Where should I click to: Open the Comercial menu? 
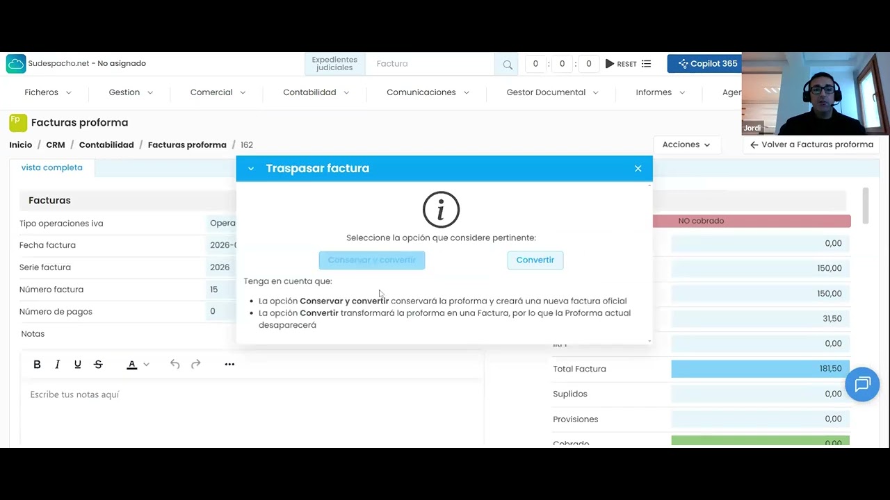click(218, 92)
